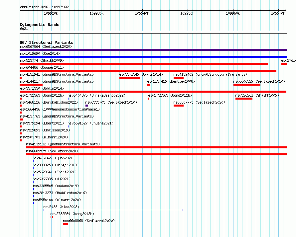Open nsv6606529 (Sedlazeck2020) variant label
The height and width of the screenshot is (237, 296).
(259, 81)
